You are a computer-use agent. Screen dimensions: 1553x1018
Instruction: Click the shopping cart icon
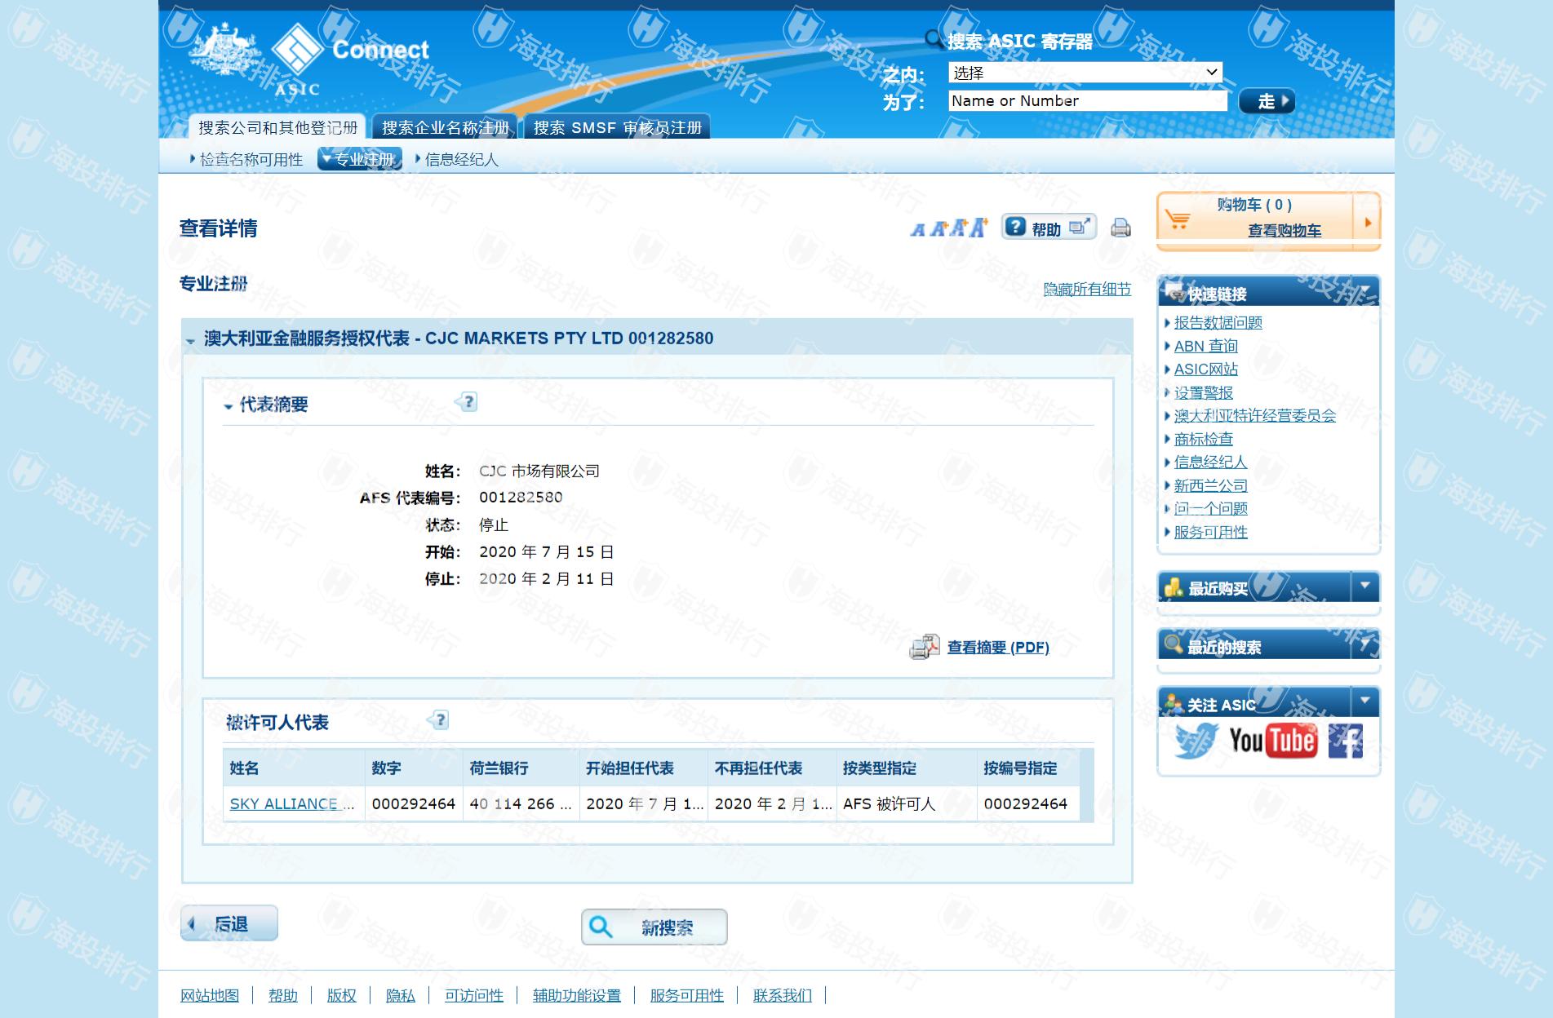(x=1178, y=219)
